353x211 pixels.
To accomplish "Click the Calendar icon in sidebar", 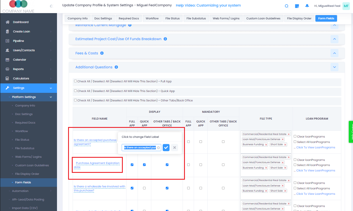I will [7, 60].
